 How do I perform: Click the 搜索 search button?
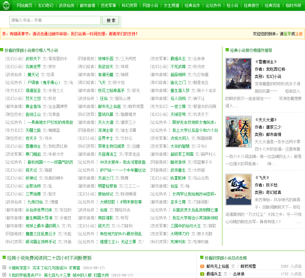[111, 20]
